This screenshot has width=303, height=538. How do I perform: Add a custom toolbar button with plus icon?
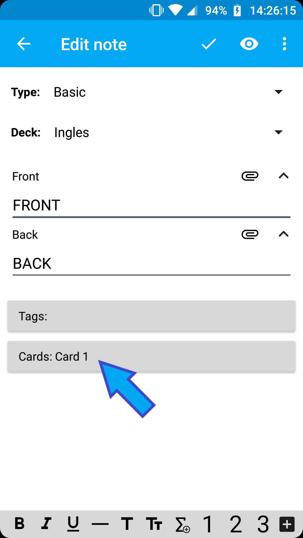[x=286, y=524]
